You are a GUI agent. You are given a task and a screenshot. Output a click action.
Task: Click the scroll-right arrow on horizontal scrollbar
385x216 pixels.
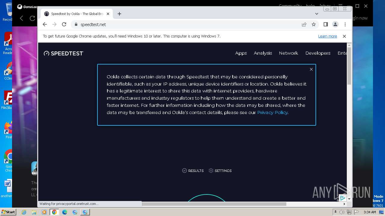pyautogui.click(x=344, y=204)
